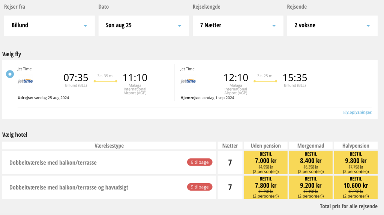This screenshot has height=215, width=384.
Task: Select Dobbeltværelse med balkon/terrasse og havudsigt row
Action: coord(69,187)
